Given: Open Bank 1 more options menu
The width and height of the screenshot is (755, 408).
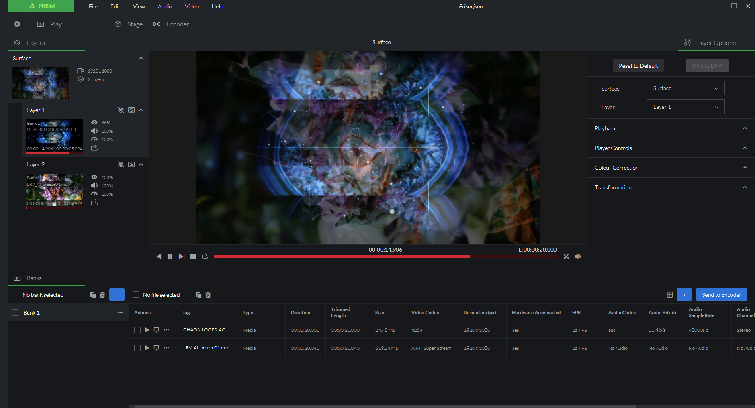Looking at the screenshot, I should (x=120, y=313).
